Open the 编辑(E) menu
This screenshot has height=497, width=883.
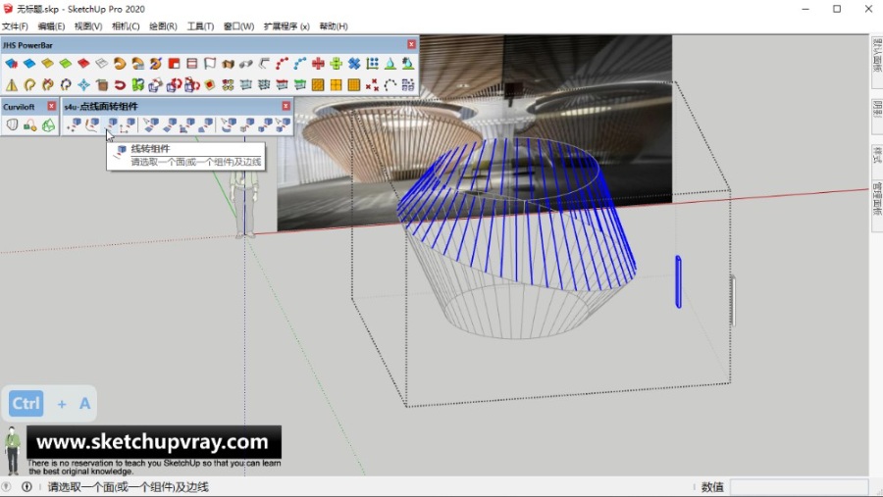tap(51, 26)
